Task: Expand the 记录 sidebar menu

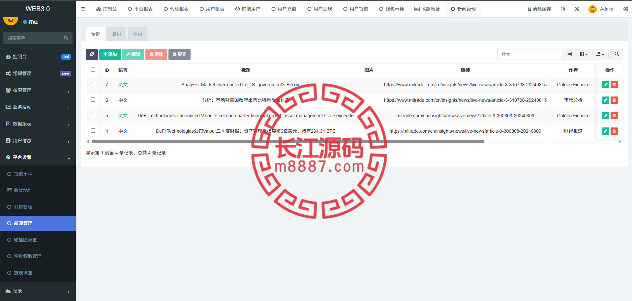Action: point(38,291)
